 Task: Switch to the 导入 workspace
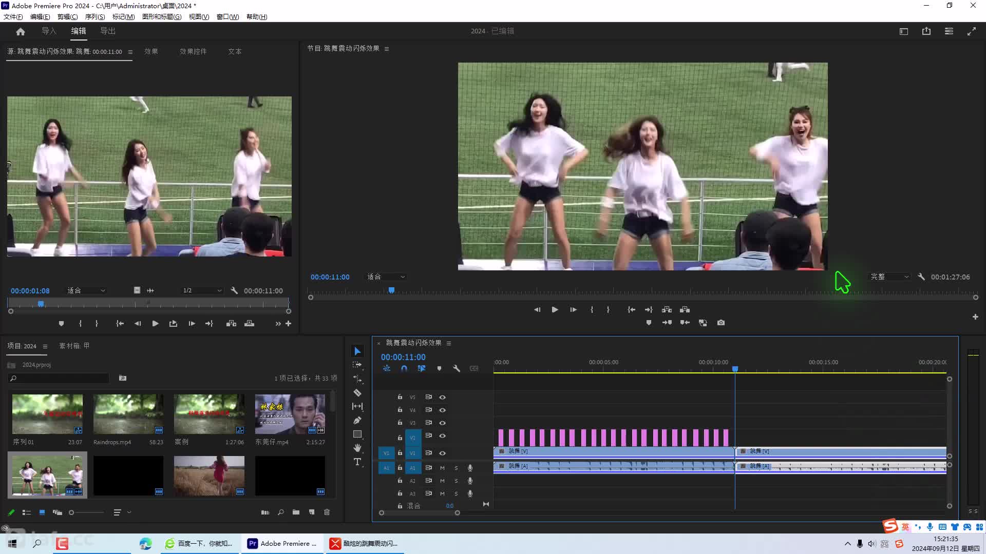pos(49,31)
